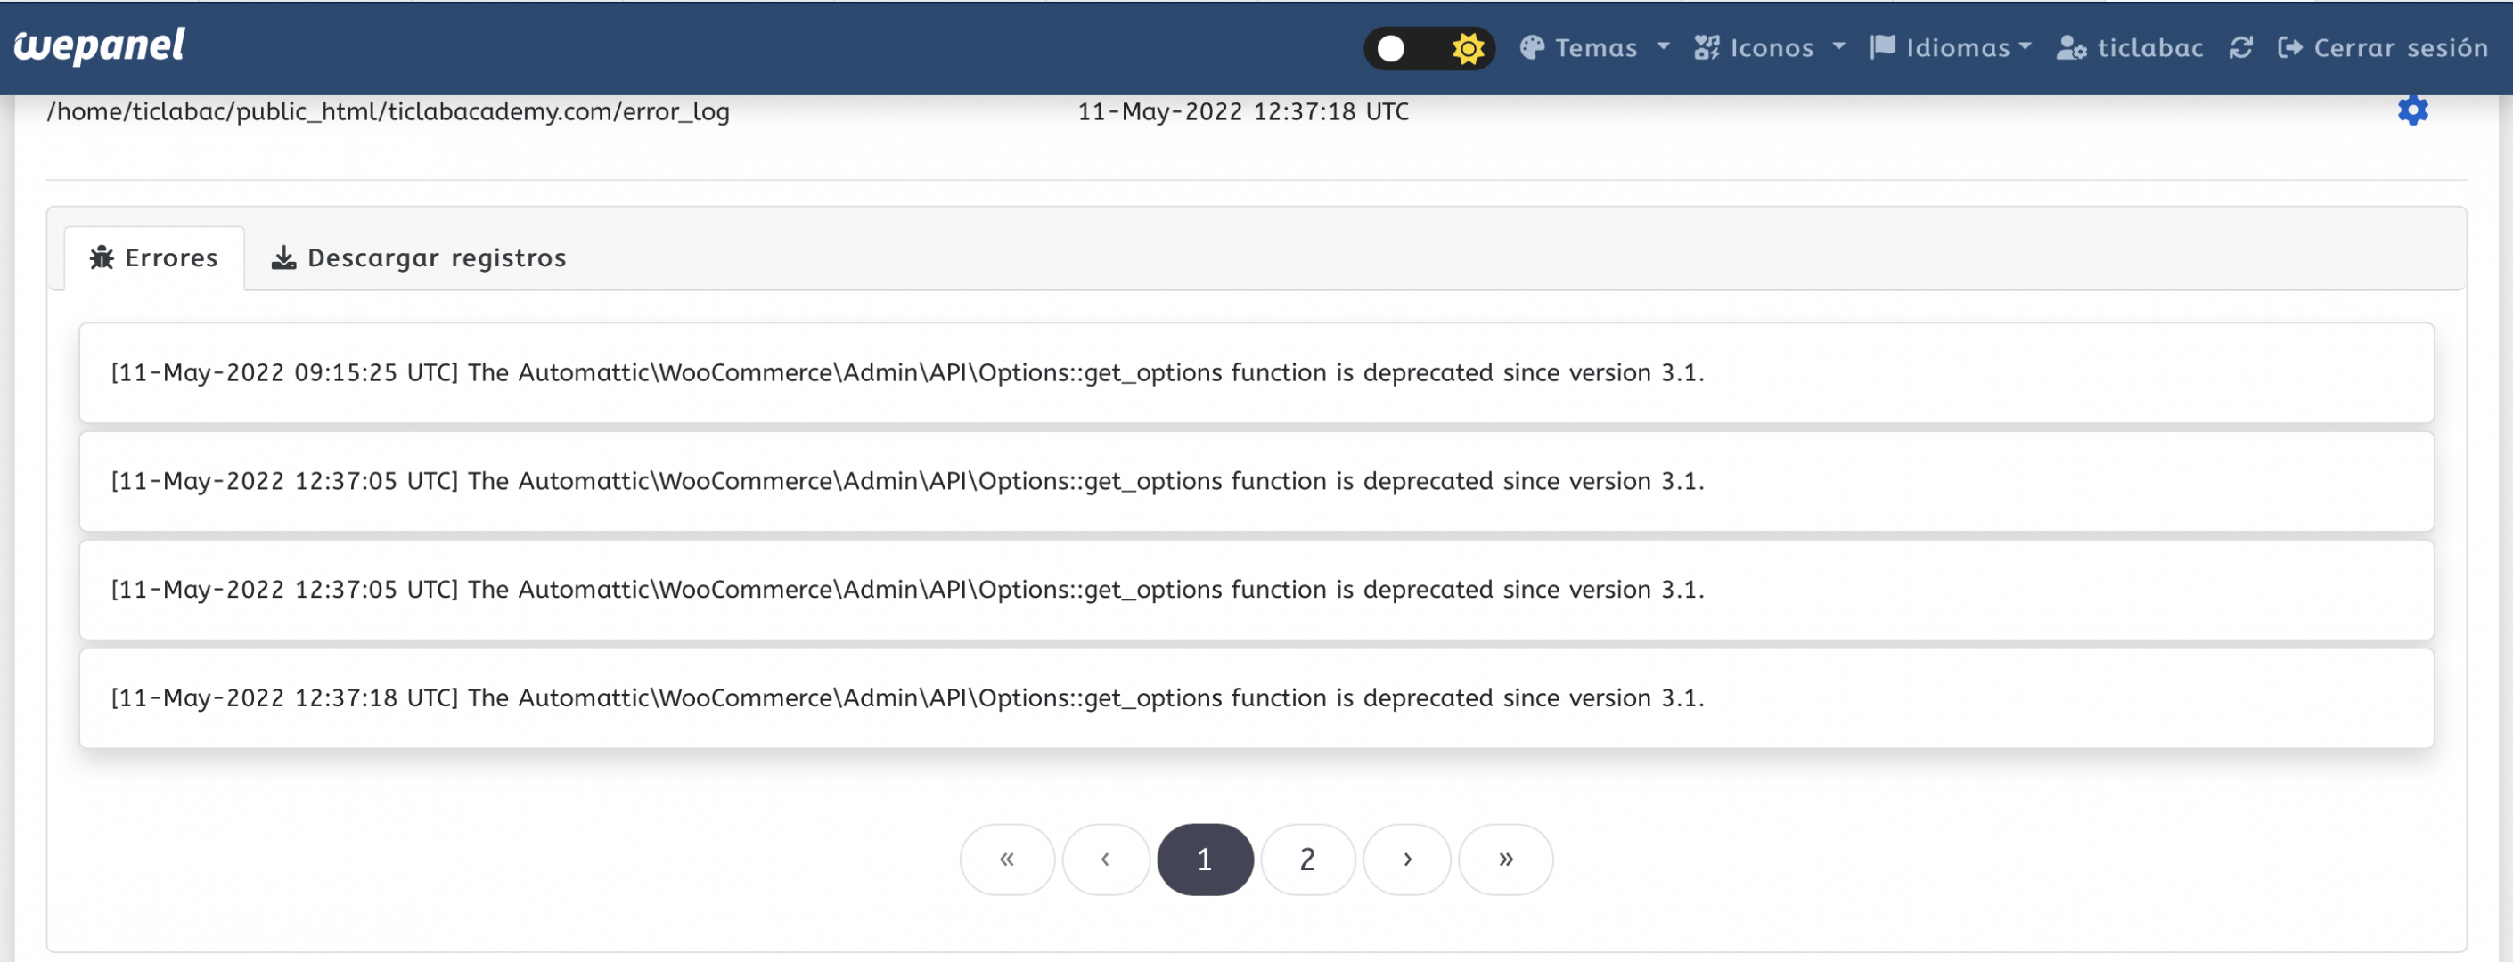Open the Iconos dropdown menu
2513x962 pixels.
point(1770,48)
